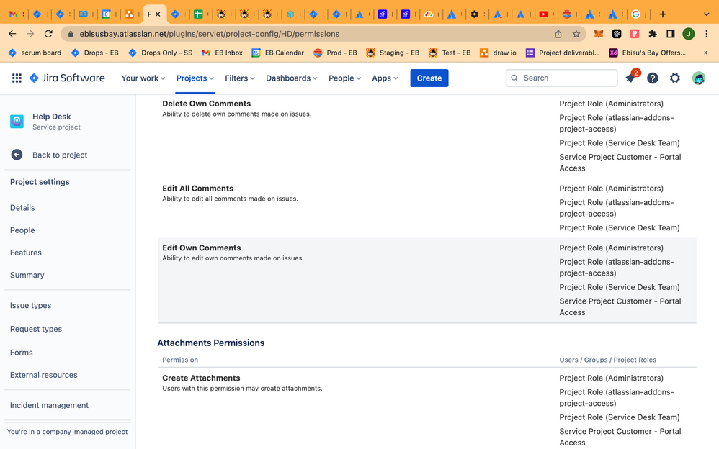Viewport: 719px width, 449px height.
Task: Open the Prod - EB bookmark
Action: [335, 53]
